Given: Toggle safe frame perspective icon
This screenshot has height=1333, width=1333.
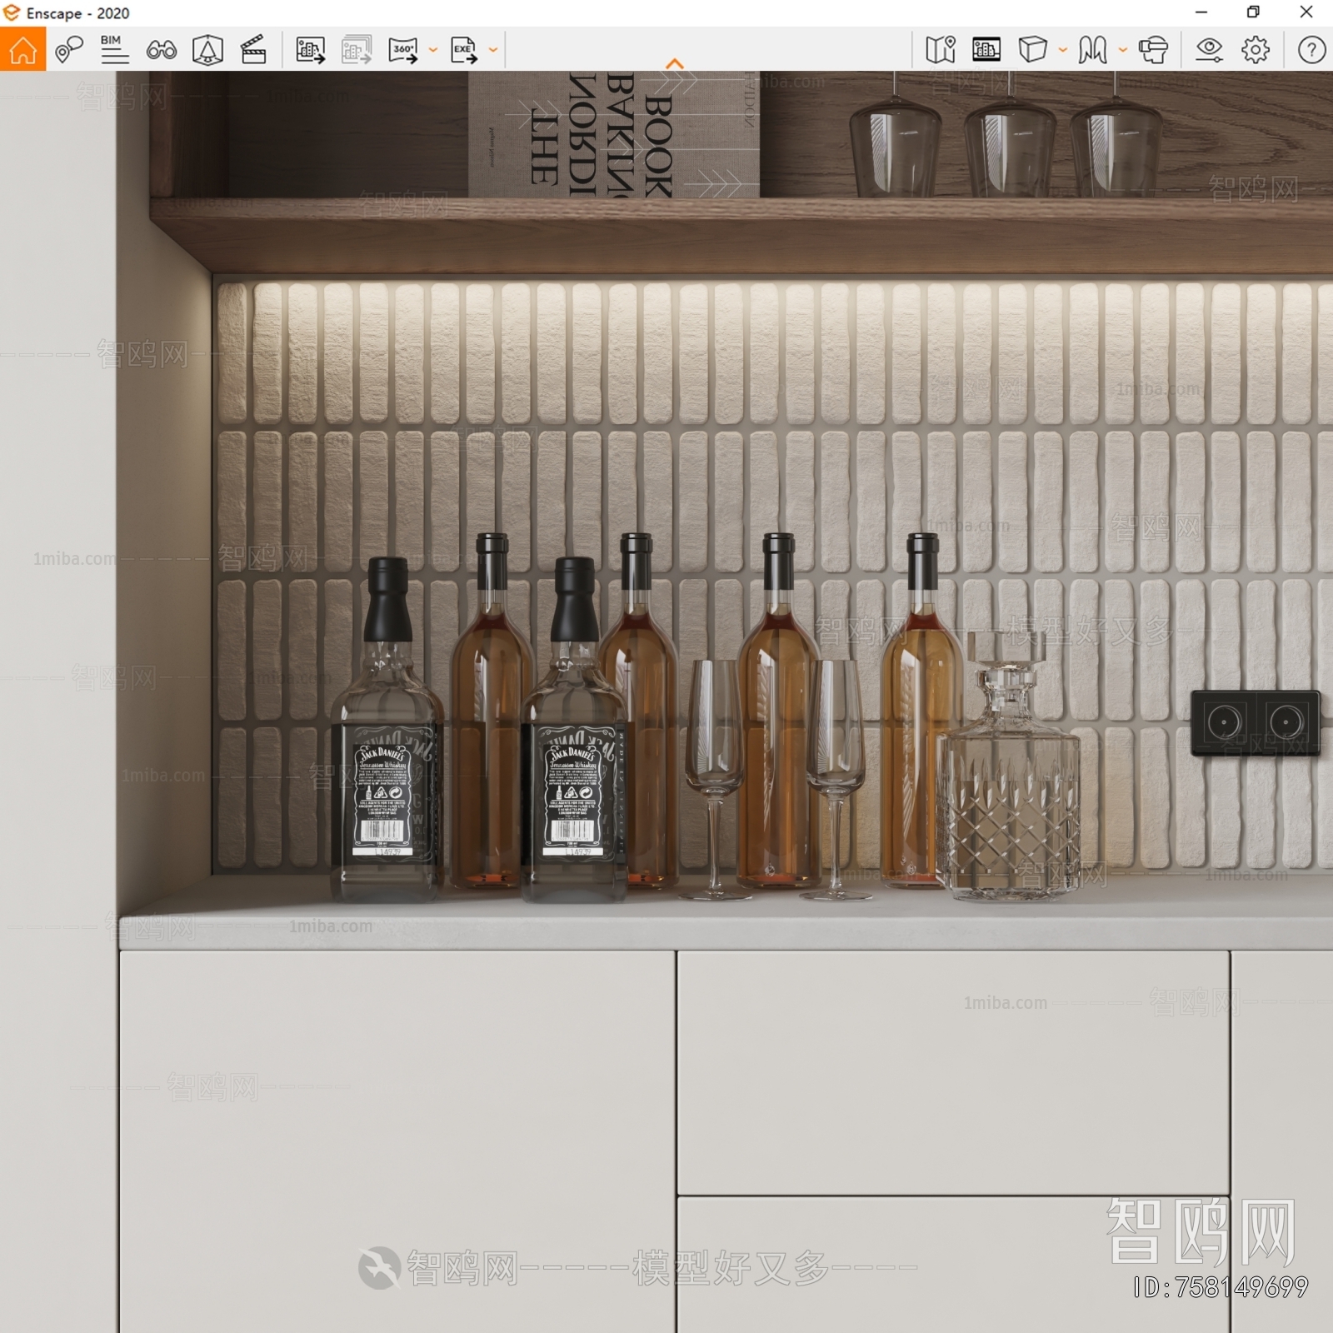Looking at the screenshot, I should click(x=207, y=50).
